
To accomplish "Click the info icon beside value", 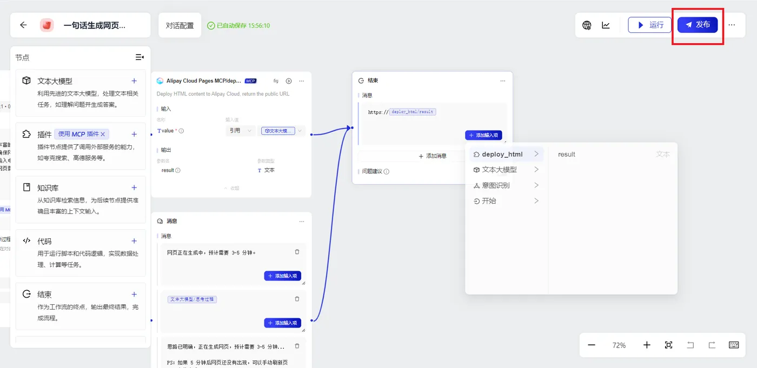I will (181, 131).
